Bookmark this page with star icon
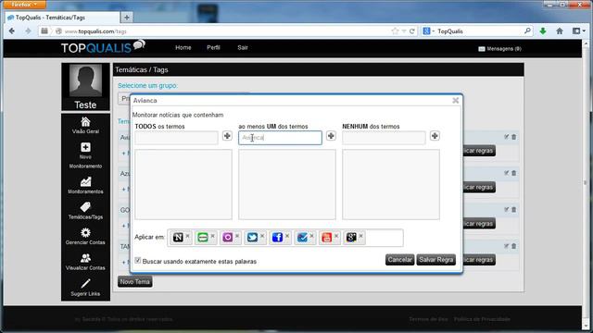 [x=396, y=31]
